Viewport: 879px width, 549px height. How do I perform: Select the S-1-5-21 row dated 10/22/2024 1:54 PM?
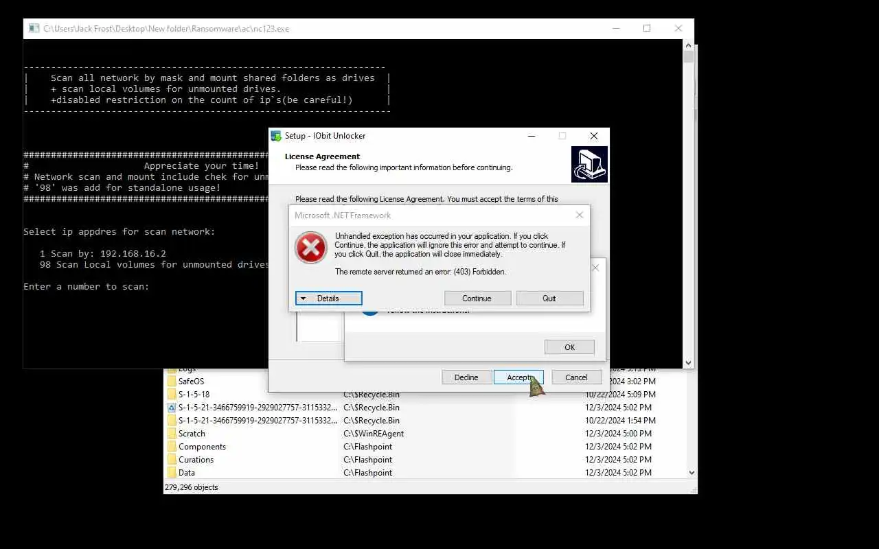(258, 421)
